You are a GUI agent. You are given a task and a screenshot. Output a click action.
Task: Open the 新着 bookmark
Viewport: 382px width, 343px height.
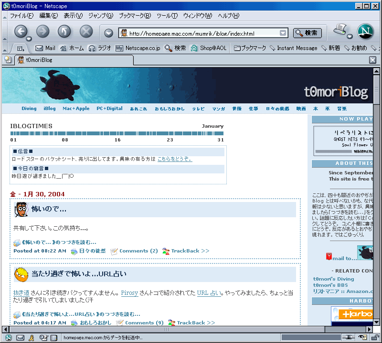[330, 48]
